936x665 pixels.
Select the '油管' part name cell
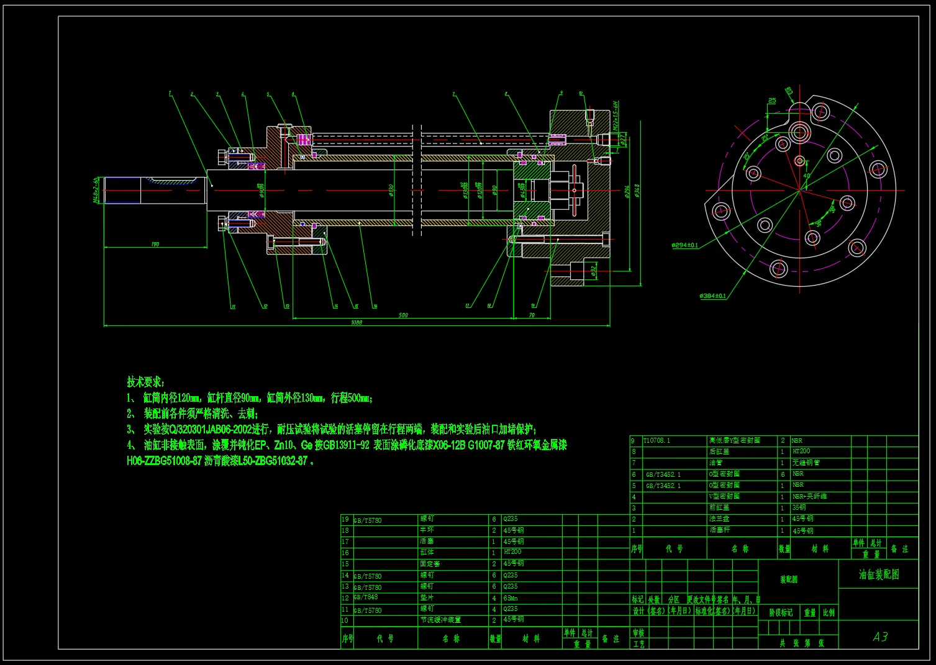click(716, 463)
